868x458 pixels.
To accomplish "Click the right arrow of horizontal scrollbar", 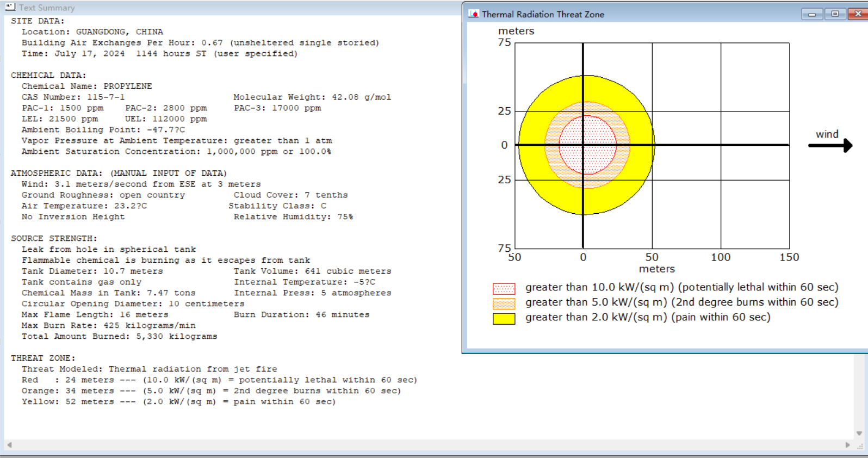I will click(847, 445).
